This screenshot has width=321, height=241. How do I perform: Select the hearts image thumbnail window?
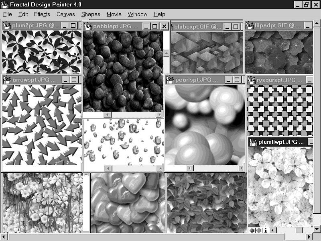click(x=128, y=203)
